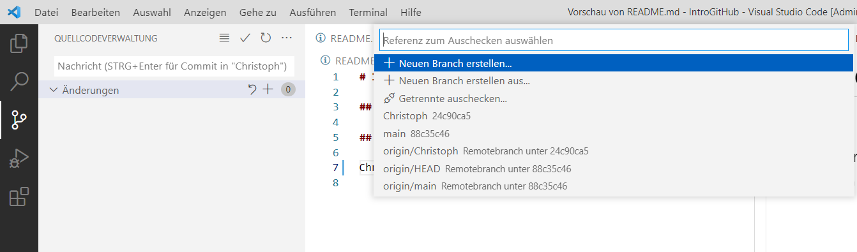Open more actions ellipsis in Quellcodeverwaltung

coord(287,38)
